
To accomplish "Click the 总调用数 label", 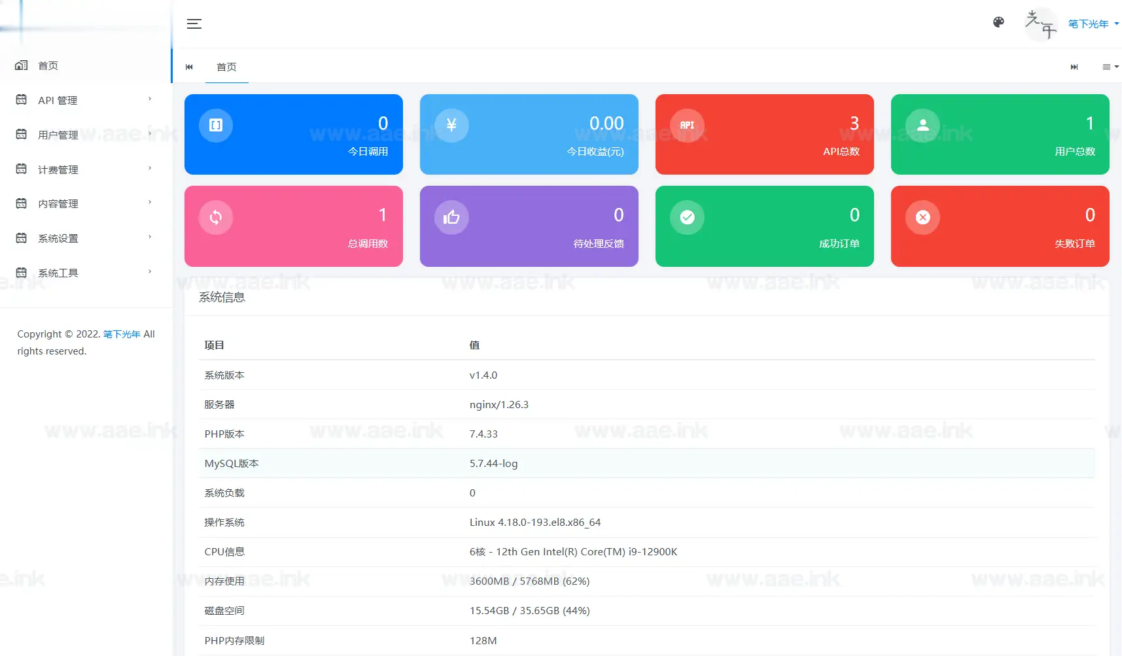I will pos(368,244).
